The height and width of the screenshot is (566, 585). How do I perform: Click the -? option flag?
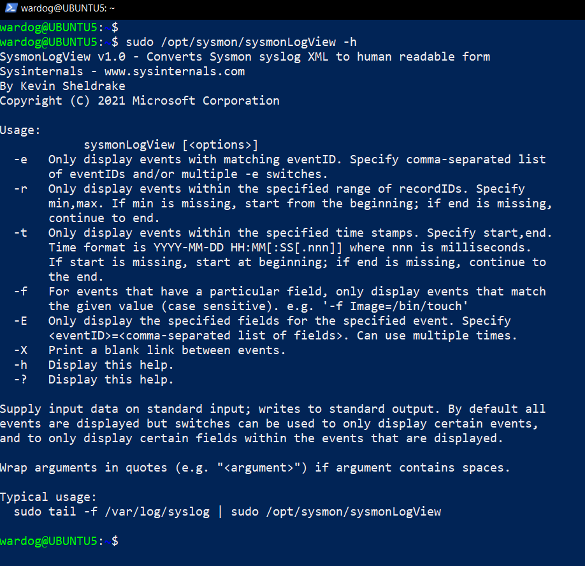[20, 380]
